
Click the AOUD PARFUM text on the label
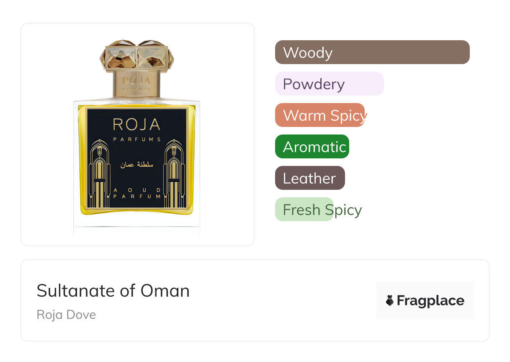click(137, 193)
